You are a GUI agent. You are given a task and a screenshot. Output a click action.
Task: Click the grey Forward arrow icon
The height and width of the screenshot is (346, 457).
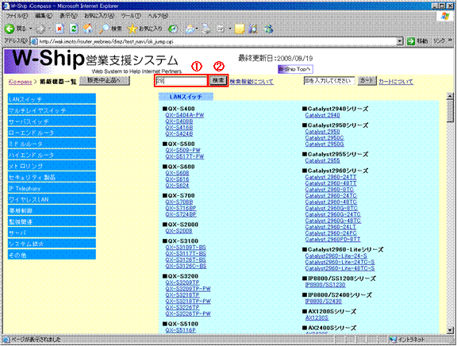40,29
